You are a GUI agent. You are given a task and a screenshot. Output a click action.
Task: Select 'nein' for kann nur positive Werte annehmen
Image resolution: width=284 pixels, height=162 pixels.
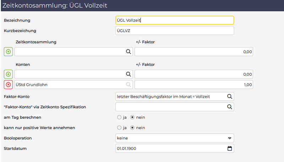pyautogui.click(x=133, y=128)
